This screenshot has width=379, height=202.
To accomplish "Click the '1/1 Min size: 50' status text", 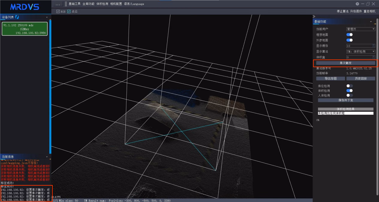I will click(65, 201).
